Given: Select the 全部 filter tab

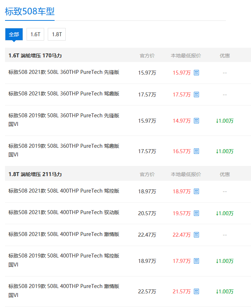Looking at the screenshot, I should tap(14, 34).
